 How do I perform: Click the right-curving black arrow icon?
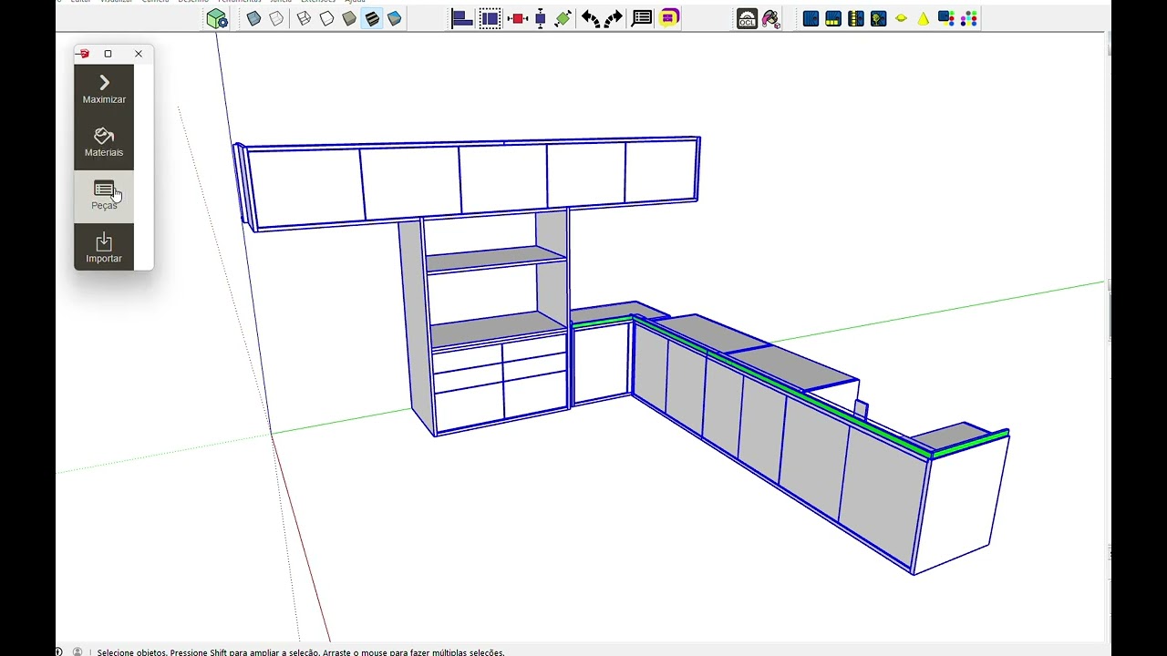click(x=614, y=18)
